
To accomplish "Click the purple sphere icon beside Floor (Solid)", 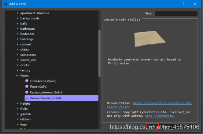I will (x=27, y=87).
